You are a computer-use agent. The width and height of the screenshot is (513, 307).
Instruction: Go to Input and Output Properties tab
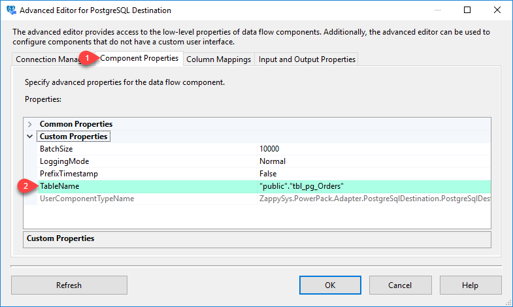point(306,59)
